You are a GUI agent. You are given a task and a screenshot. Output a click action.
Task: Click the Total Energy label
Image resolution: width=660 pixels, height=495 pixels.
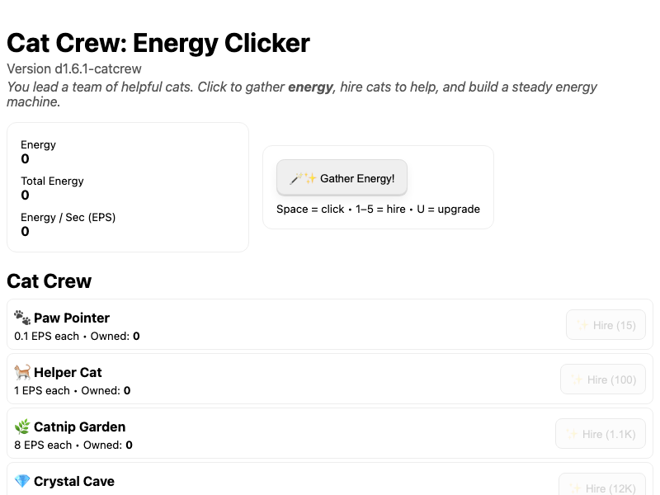click(52, 181)
